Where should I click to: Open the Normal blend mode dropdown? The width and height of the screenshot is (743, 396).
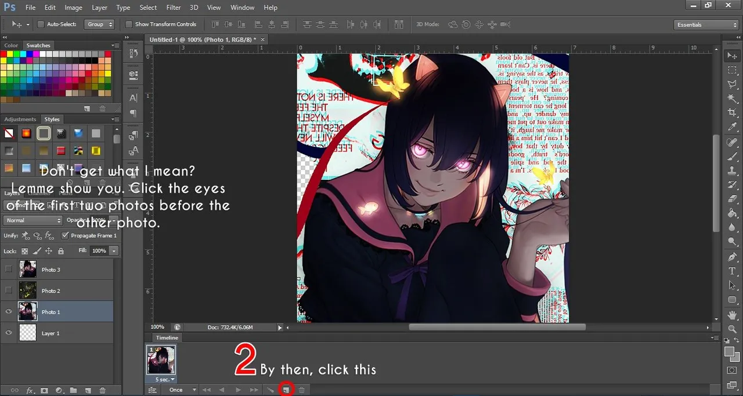coord(33,220)
